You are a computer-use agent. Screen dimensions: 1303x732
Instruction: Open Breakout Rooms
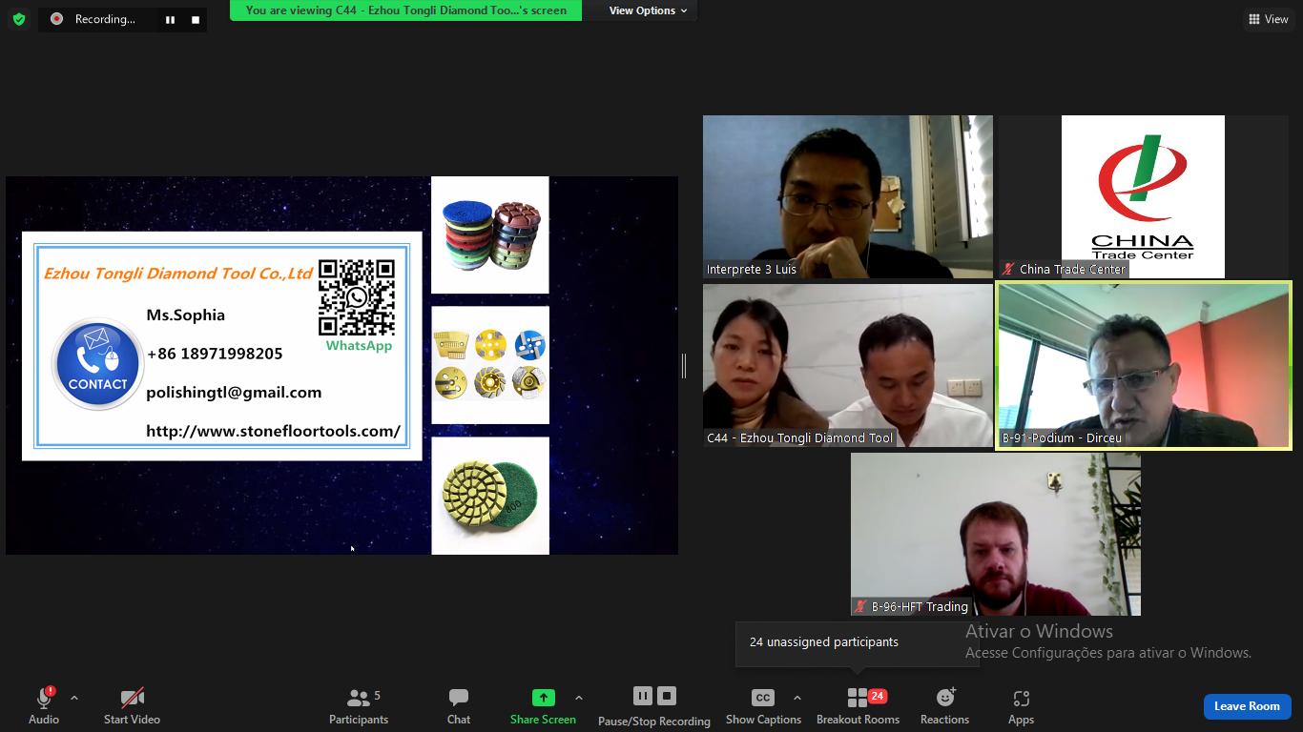click(x=858, y=706)
